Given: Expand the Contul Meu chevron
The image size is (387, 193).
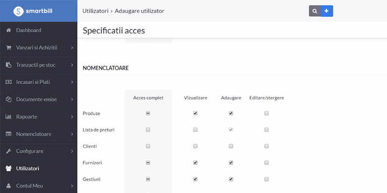Looking at the screenshot, I should click(x=72, y=186).
